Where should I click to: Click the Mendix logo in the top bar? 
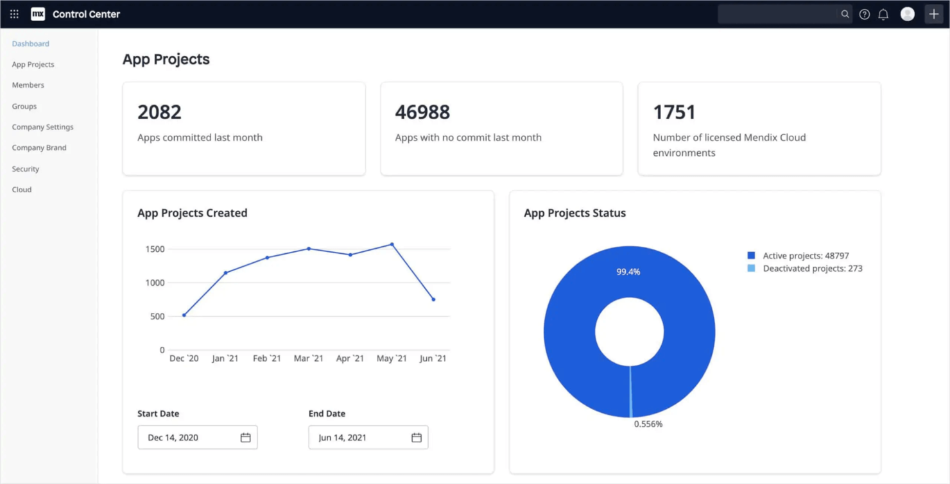pos(37,13)
